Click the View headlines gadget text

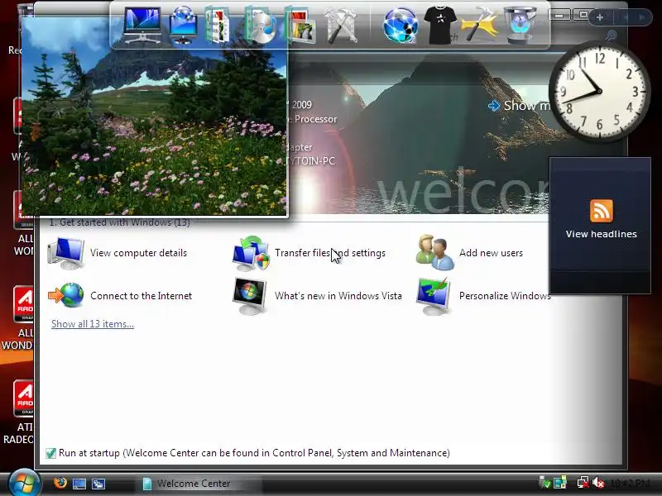point(602,234)
